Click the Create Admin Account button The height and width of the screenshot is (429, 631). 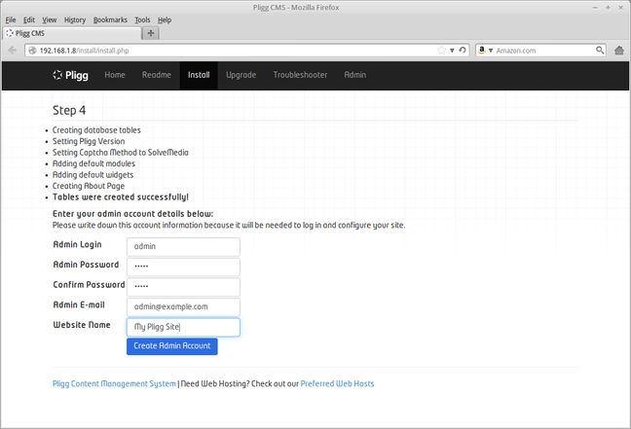pyautogui.click(x=171, y=346)
